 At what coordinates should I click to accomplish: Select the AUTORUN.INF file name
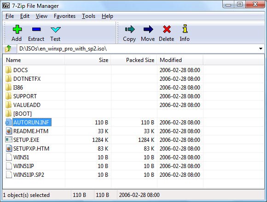click(x=32, y=122)
